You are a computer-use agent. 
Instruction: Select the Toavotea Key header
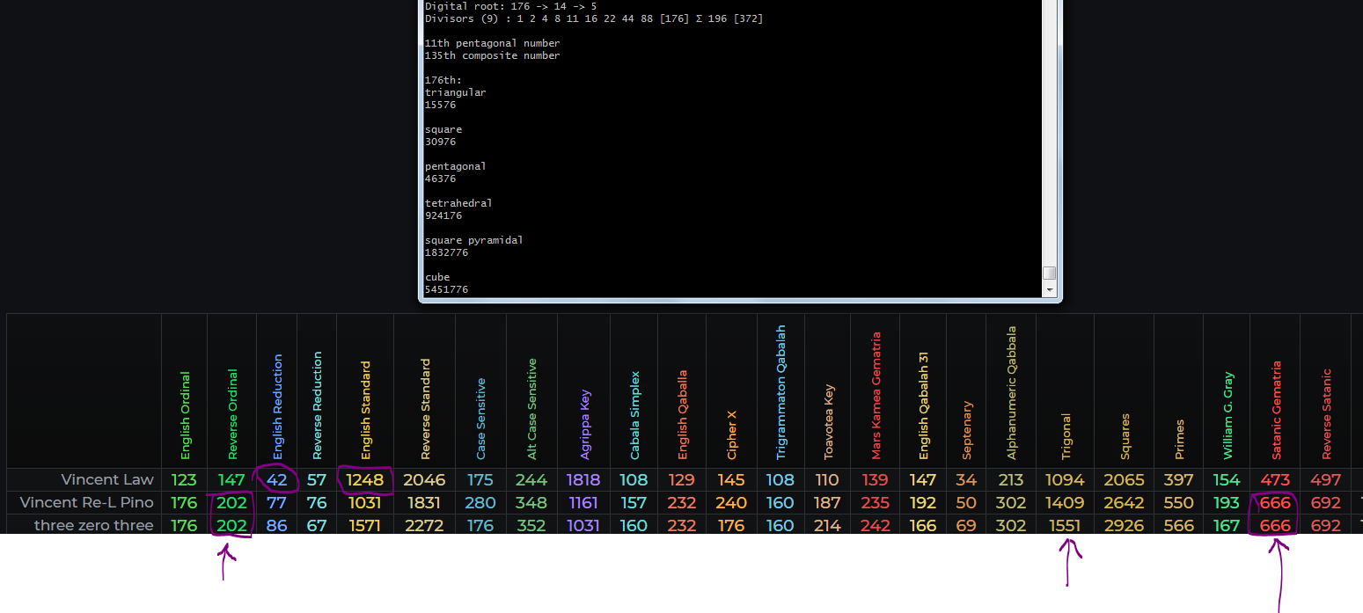(x=828, y=422)
